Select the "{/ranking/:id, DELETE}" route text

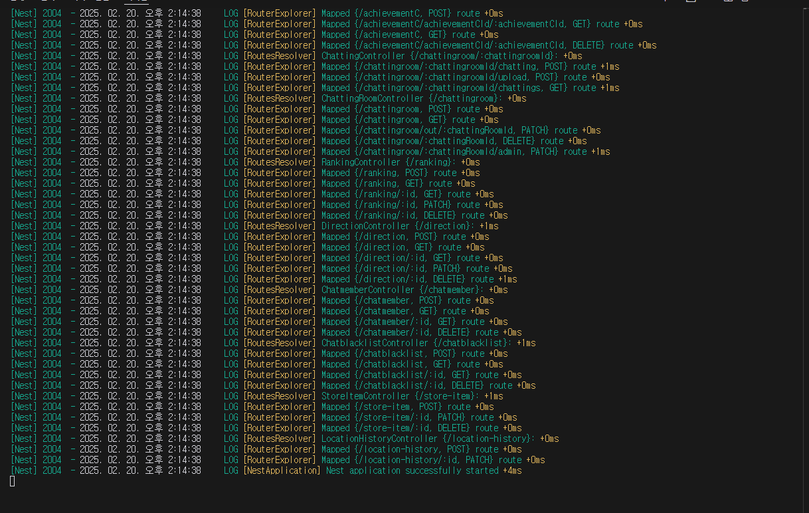[x=405, y=215]
